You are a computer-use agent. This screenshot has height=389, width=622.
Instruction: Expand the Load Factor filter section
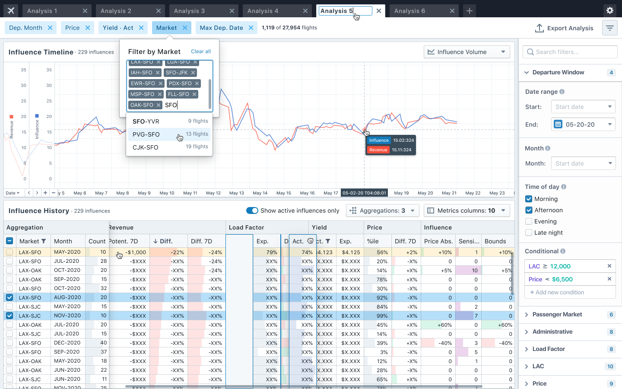point(570,349)
